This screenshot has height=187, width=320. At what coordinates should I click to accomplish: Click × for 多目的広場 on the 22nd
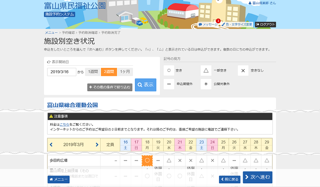pos(191,161)
